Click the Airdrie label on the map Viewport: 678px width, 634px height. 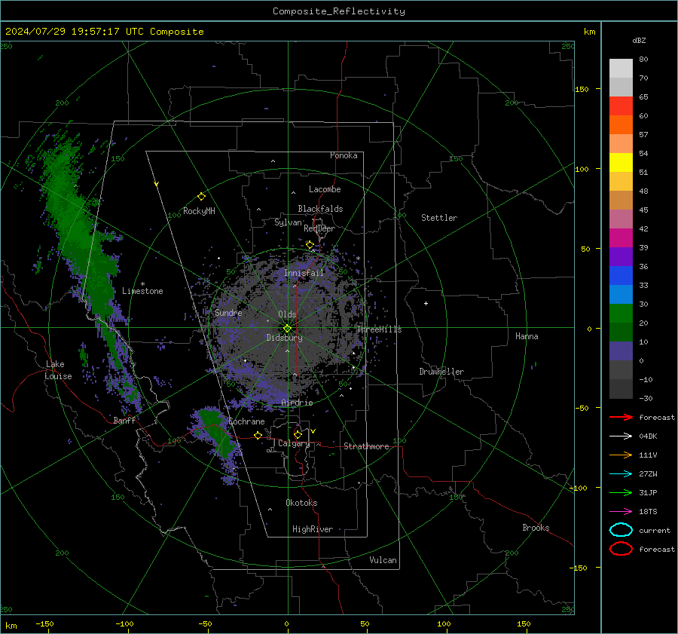point(297,403)
